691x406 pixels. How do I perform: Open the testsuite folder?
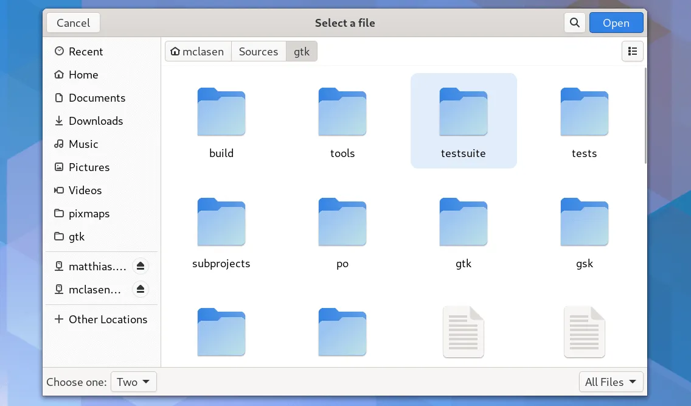coord(464,121)
